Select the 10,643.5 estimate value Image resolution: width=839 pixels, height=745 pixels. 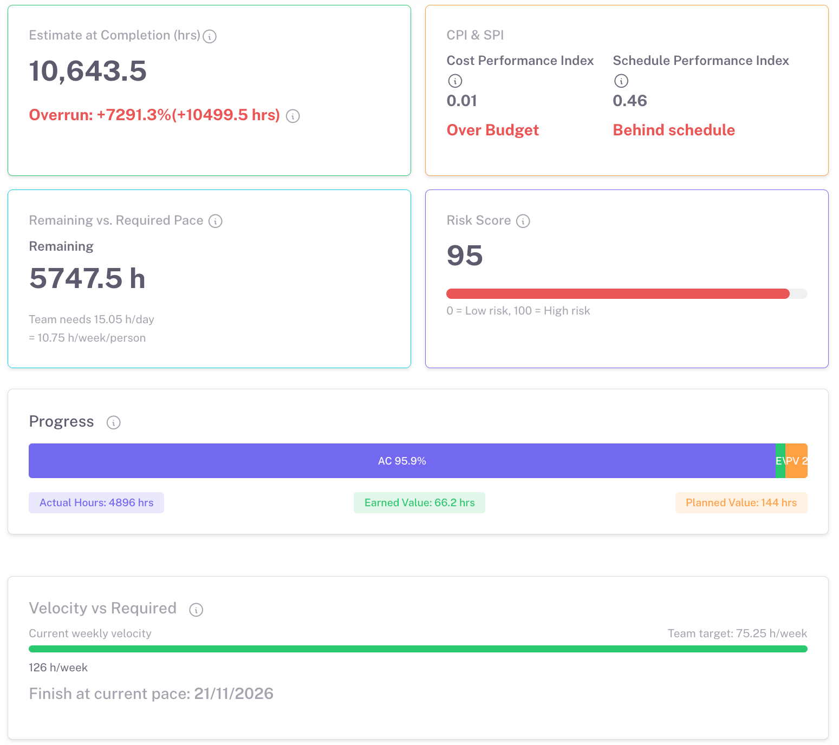pos(88,71)
